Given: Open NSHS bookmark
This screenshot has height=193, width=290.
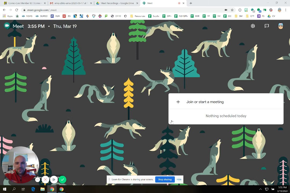Looking at the screenshot, I should [27, 16].
